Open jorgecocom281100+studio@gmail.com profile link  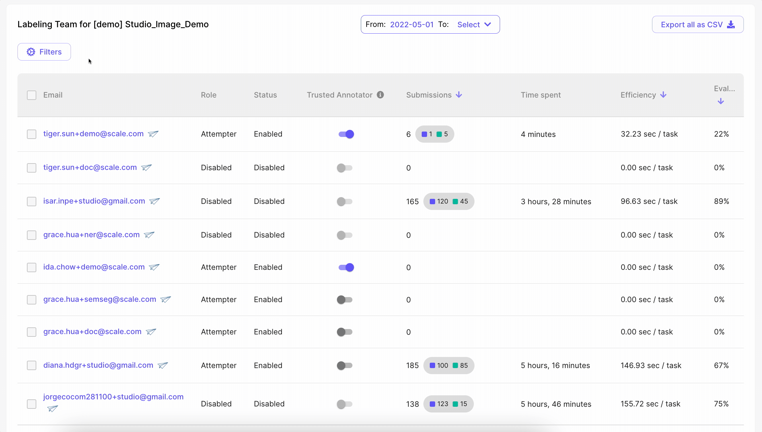pyautogui.click(x=113, y=397)
